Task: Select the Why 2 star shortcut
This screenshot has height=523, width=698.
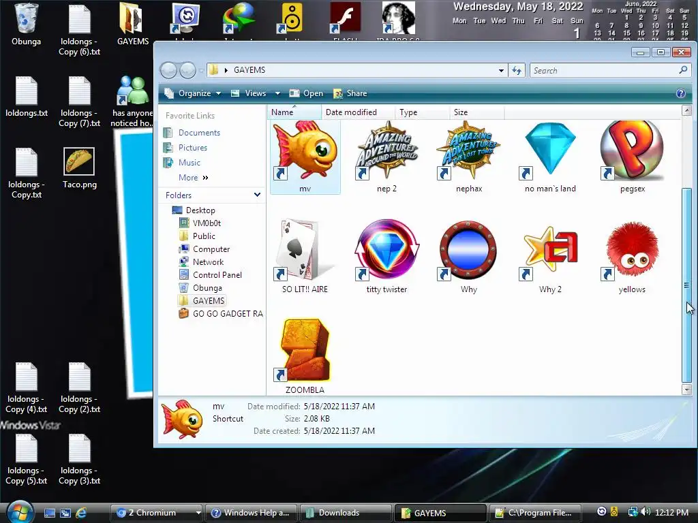Action: (x=550, y=257)
